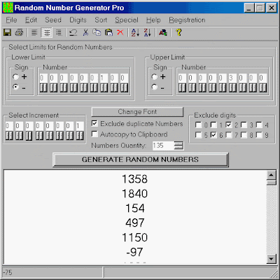Open the Digits menu
The height and width of the screenshot is (280, 280).
tap(78, 20)
